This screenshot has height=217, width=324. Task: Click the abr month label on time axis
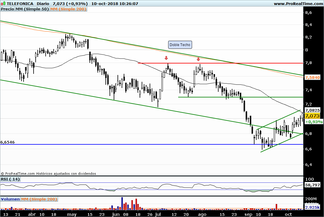[32, 214]
